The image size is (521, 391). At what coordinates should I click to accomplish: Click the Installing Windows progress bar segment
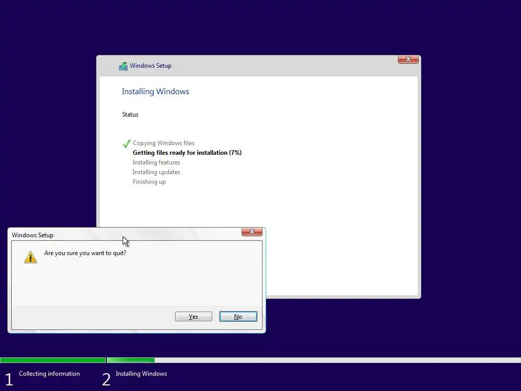click(x=313, y=360)
